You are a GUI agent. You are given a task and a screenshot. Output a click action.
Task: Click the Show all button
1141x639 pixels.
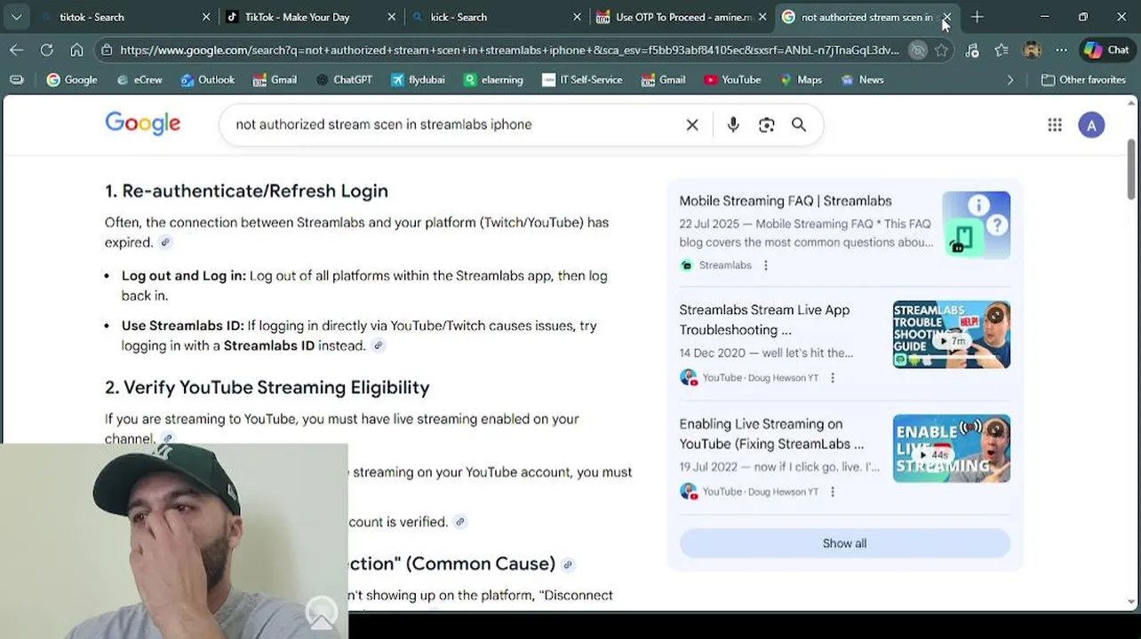pyautogui.click(x=844, y=544)
